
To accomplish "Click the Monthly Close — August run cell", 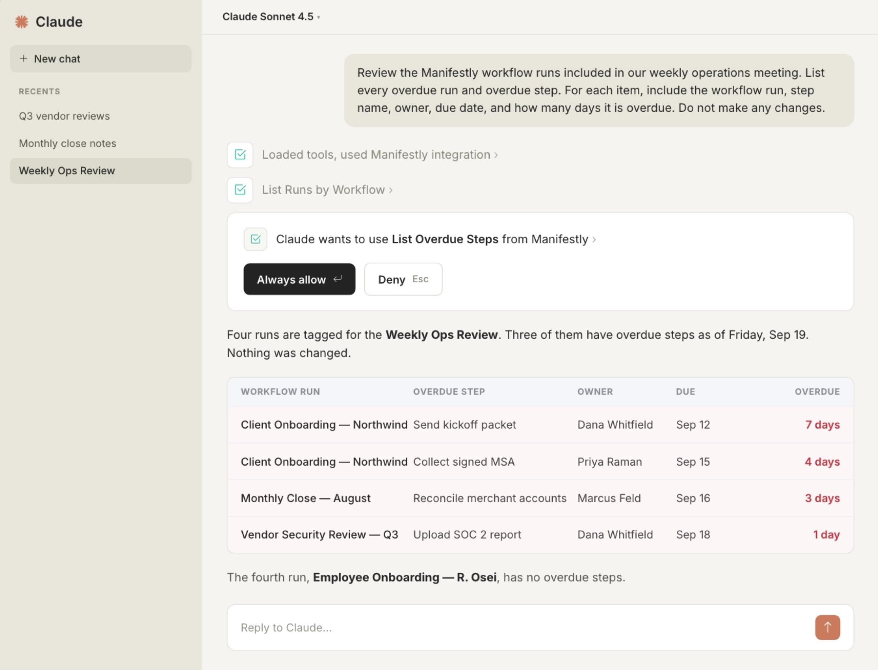I will (x=306, y=498).
